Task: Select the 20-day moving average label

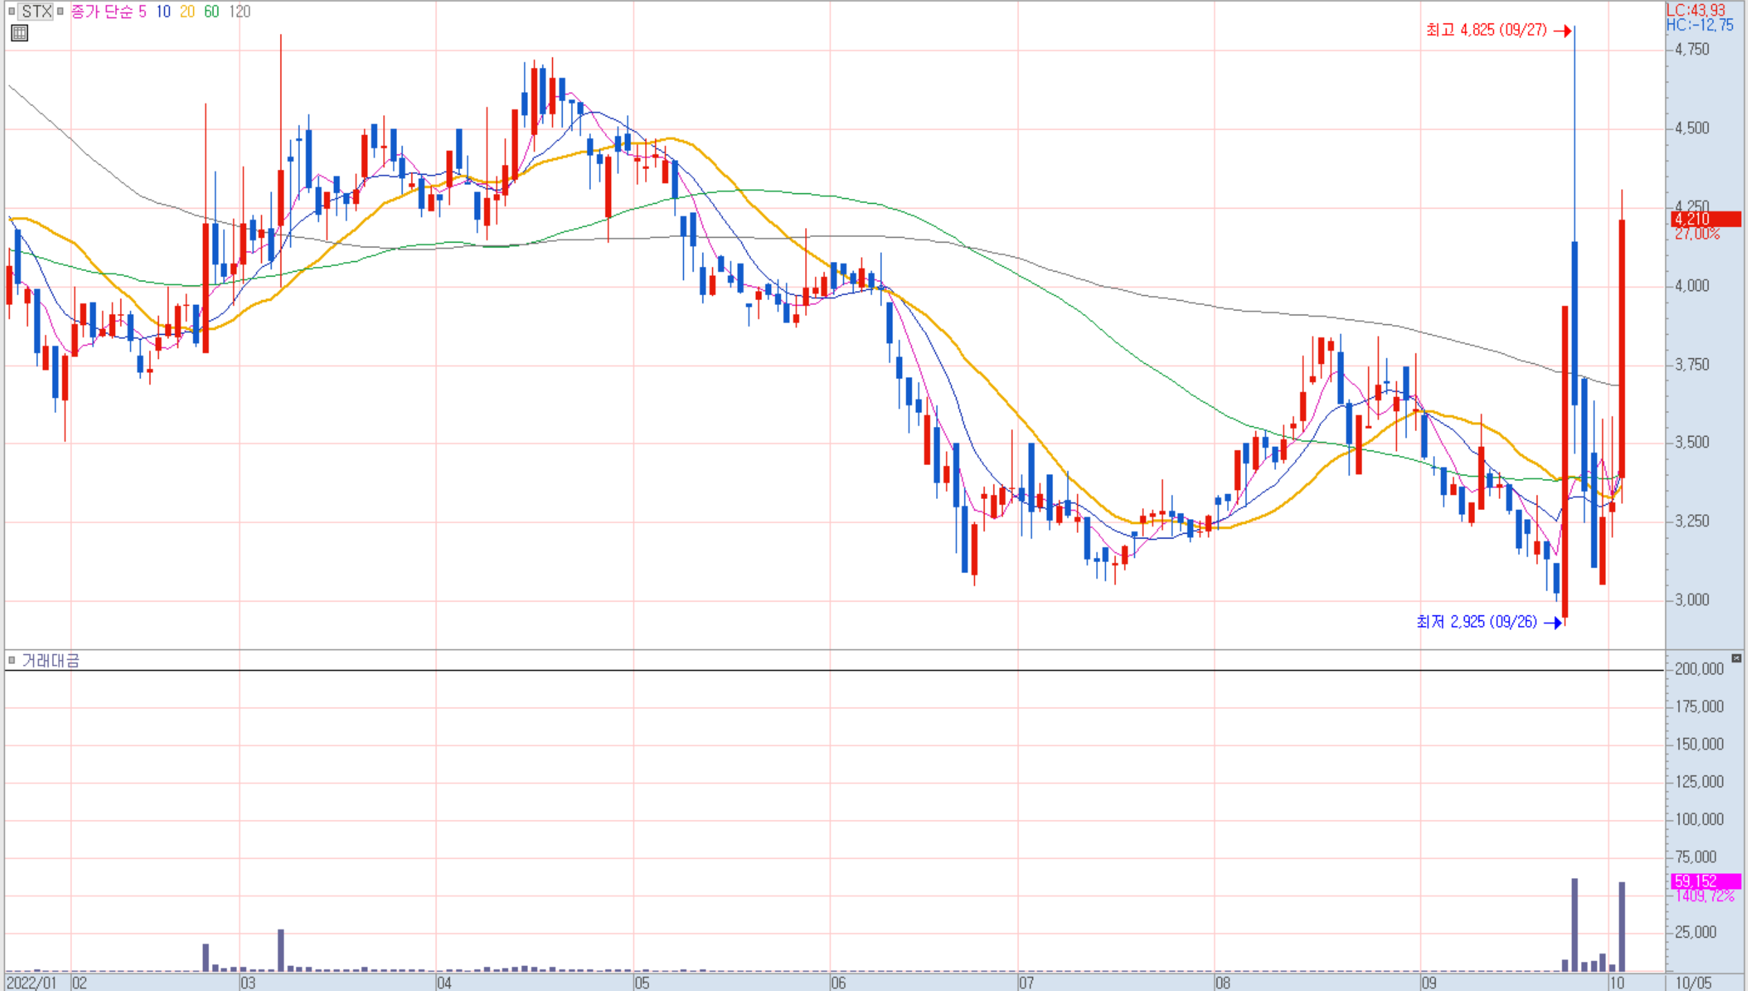Action: pos(187,11)
